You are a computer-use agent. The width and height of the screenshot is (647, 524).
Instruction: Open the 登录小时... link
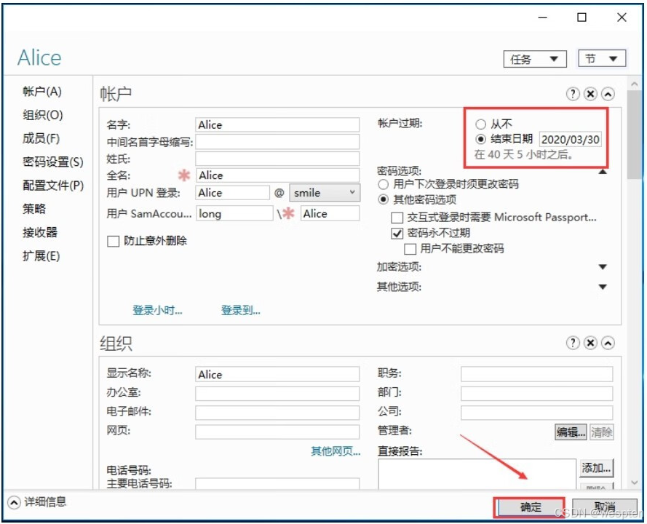tap(157, 310)
